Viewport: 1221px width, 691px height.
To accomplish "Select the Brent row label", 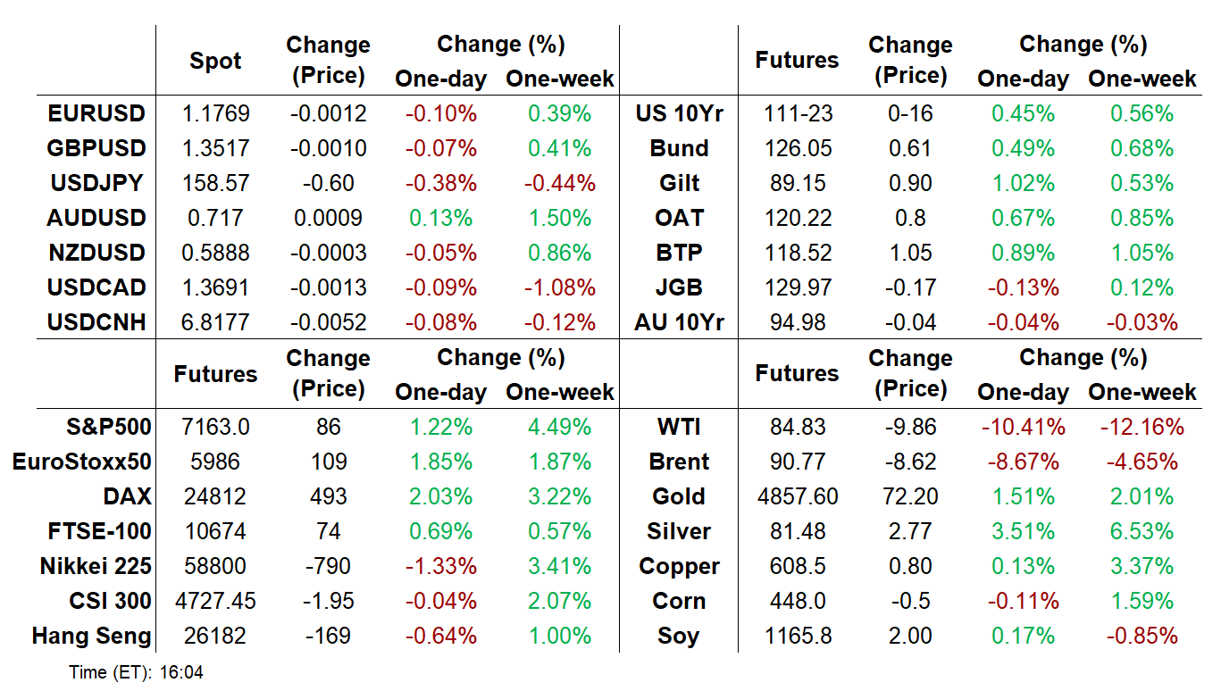I will coord(679,462).
